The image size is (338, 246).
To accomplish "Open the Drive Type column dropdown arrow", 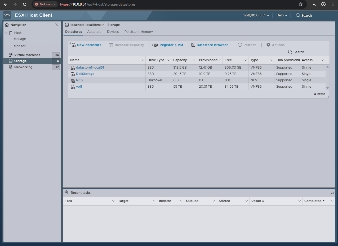I will 168,60.
